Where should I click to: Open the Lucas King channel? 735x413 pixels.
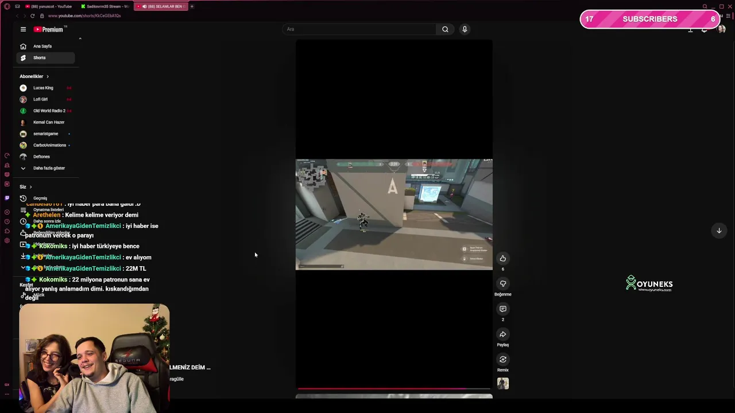(x=45, y=88)
